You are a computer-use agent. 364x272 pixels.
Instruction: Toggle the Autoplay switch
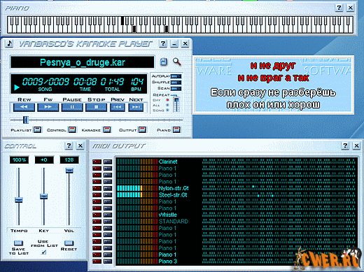click(x=176, y=76)
